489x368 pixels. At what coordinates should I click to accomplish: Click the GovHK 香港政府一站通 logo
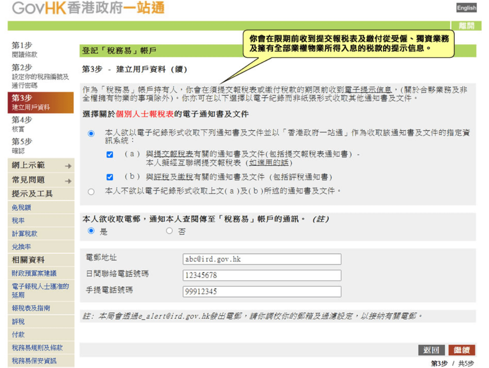88,8
